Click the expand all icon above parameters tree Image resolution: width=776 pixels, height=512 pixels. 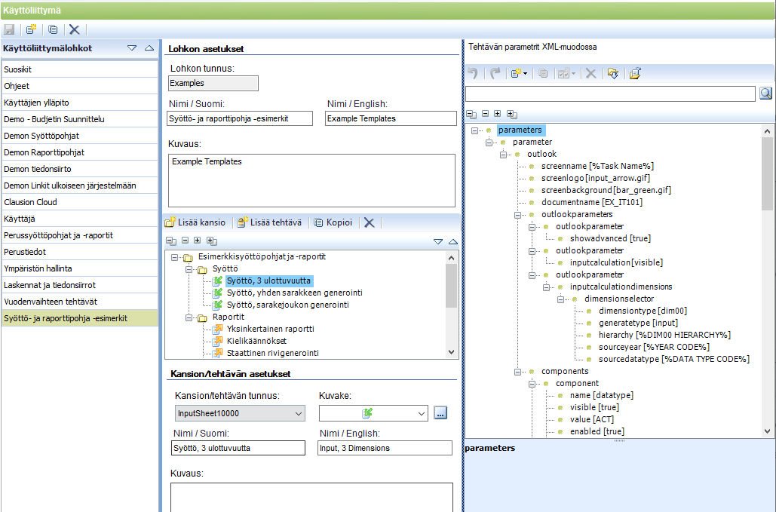point(512,115)
